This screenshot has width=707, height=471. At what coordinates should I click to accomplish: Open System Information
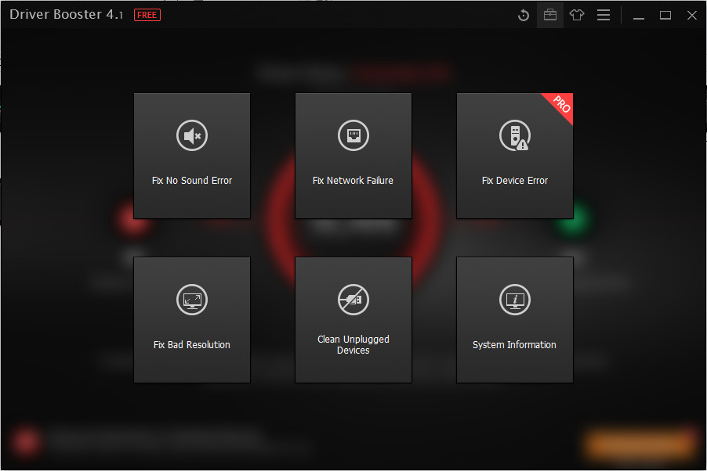tap(514, 319)
